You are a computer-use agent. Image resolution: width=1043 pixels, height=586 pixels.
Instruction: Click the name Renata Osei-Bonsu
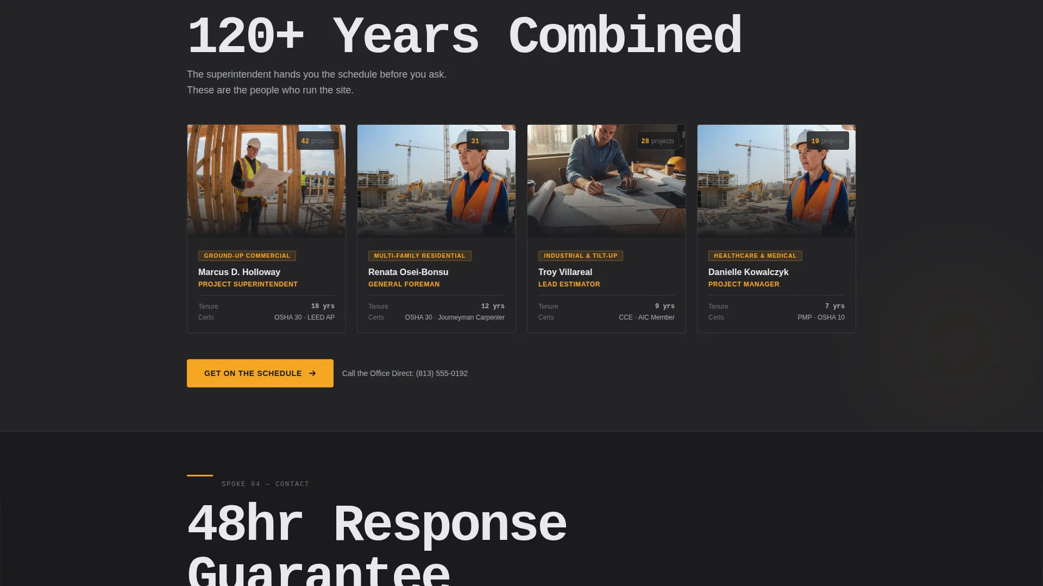point(409,272)
